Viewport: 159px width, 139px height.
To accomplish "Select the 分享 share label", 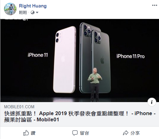I will [135, 133].
